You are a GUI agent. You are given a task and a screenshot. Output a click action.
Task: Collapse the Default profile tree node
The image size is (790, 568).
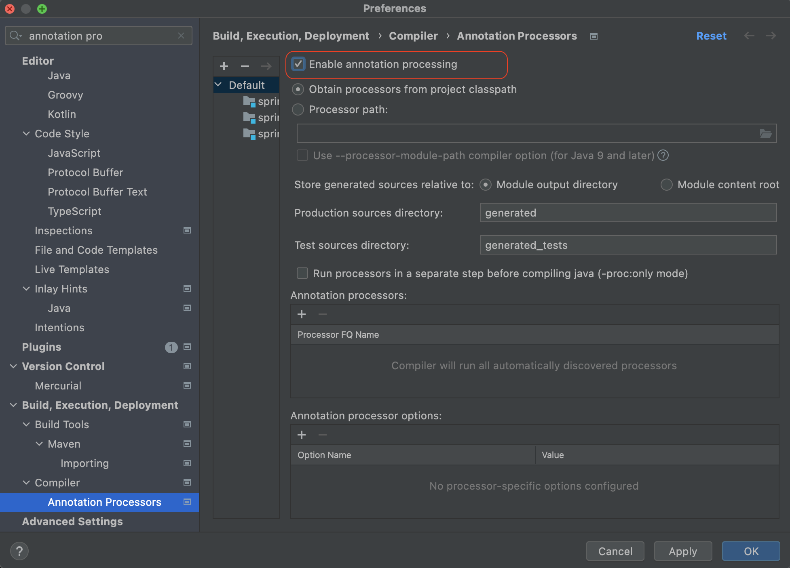pyautogui.click(x=218, y=85)
